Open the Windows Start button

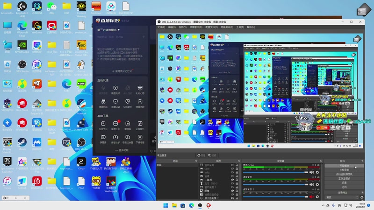[165, 205]
